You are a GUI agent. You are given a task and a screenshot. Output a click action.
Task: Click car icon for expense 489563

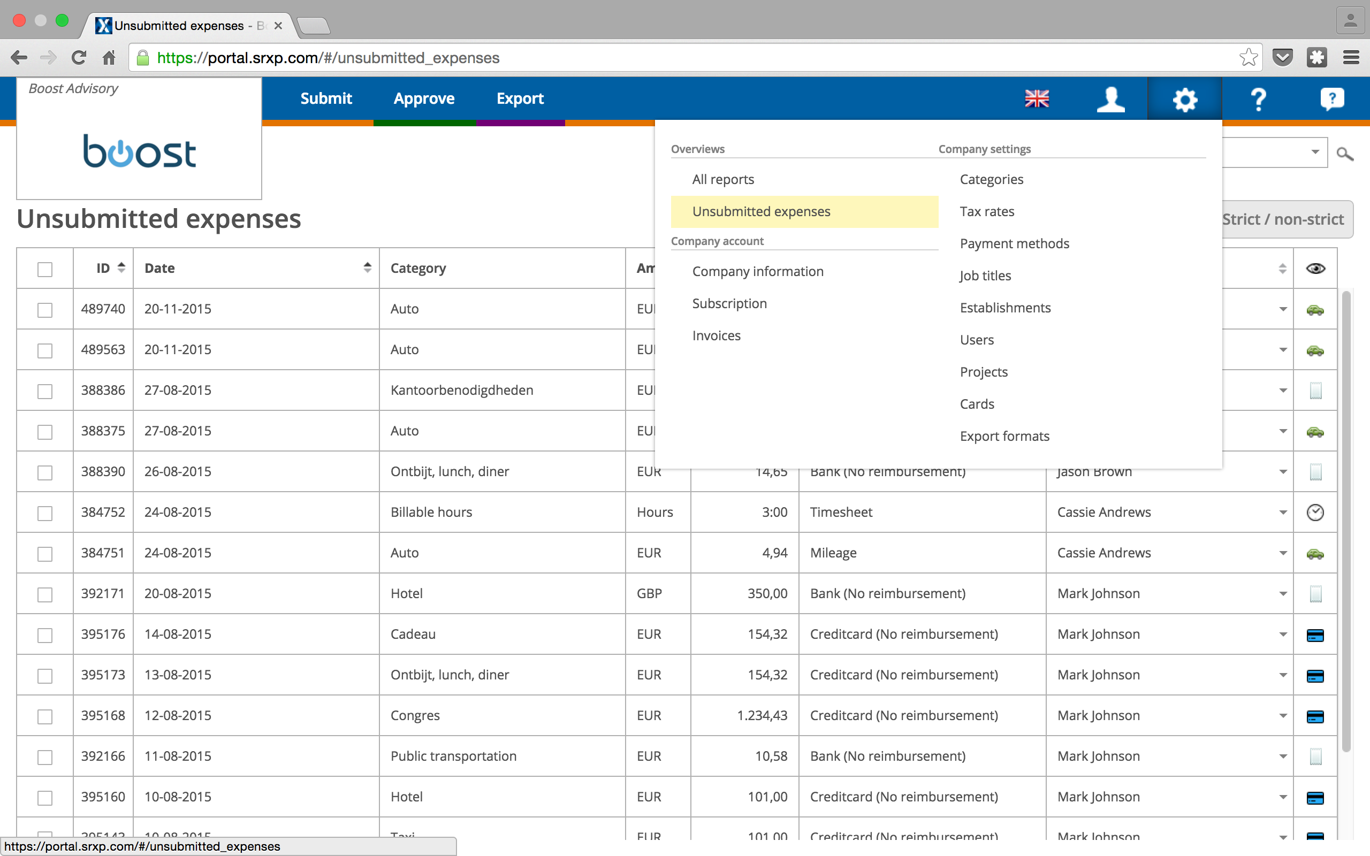click(x=1315, y=350)
